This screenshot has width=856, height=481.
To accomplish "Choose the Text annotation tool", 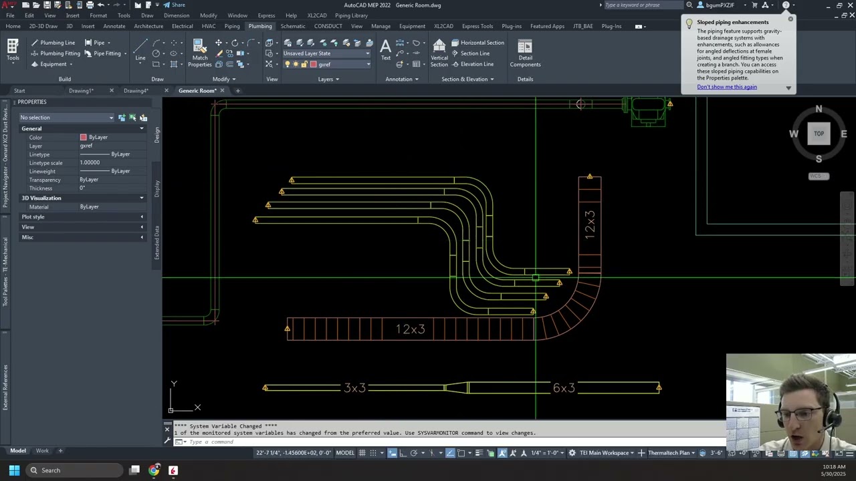I will coord(386,49).
